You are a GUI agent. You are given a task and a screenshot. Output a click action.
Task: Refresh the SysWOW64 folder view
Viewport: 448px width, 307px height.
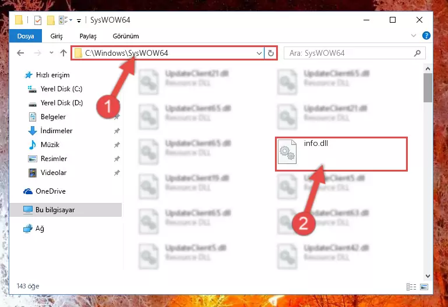[x=270, y=53]
